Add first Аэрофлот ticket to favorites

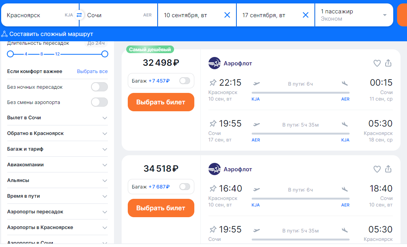click(x=377, y=63)
